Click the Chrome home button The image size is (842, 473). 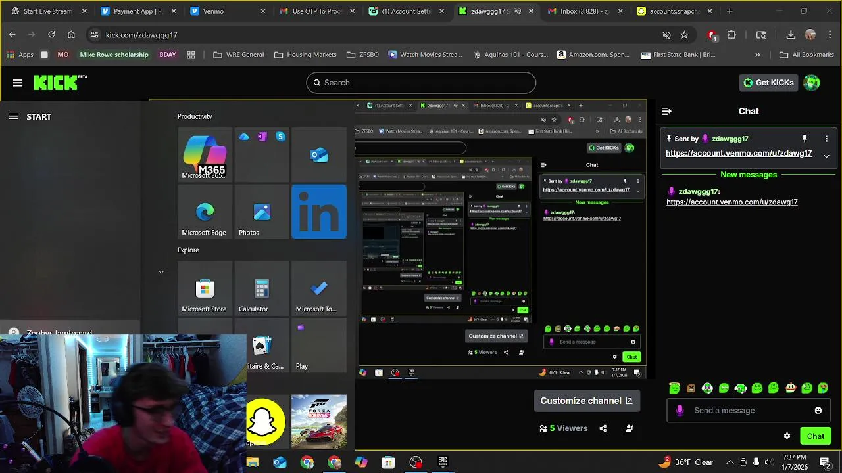click(71, 35)
